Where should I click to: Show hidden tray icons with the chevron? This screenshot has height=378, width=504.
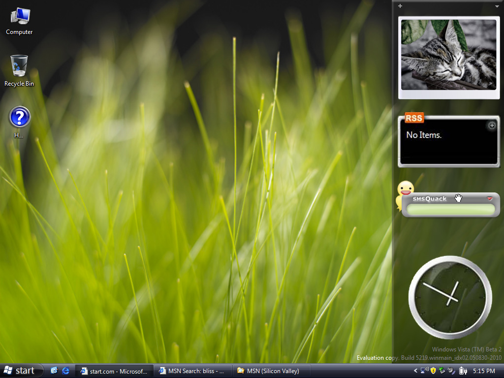(x=415, y=371)
